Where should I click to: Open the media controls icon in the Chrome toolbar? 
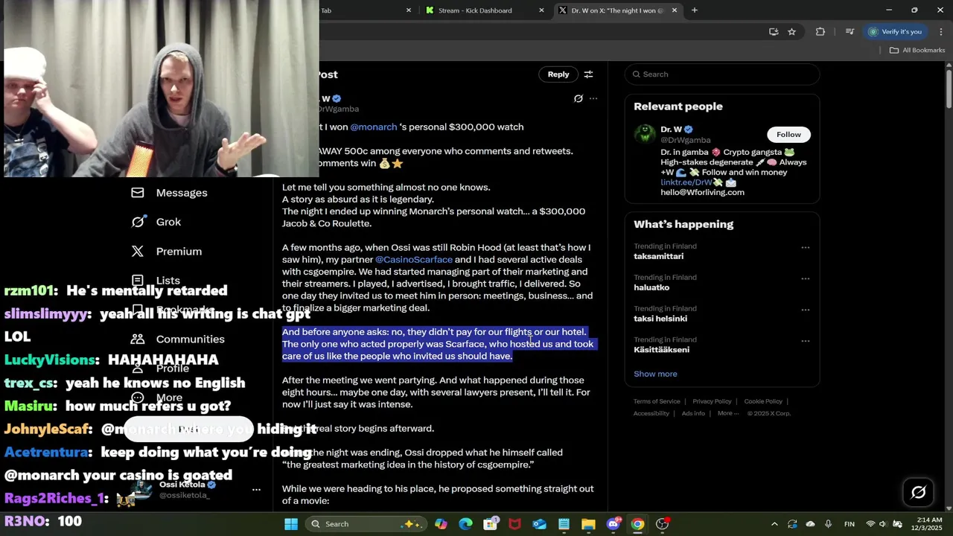850,31
